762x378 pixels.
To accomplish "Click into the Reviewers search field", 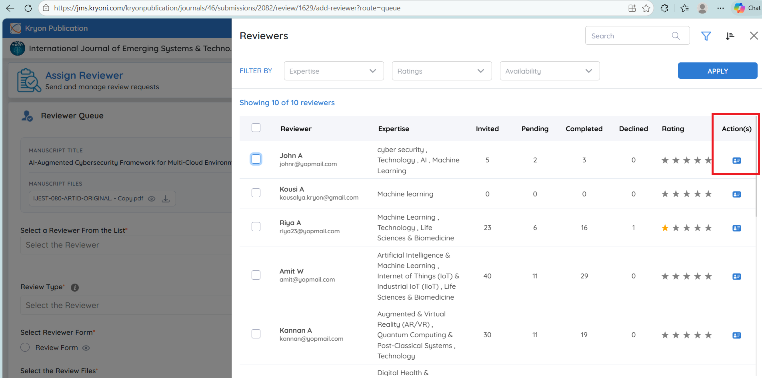I will tap(638, 36).
